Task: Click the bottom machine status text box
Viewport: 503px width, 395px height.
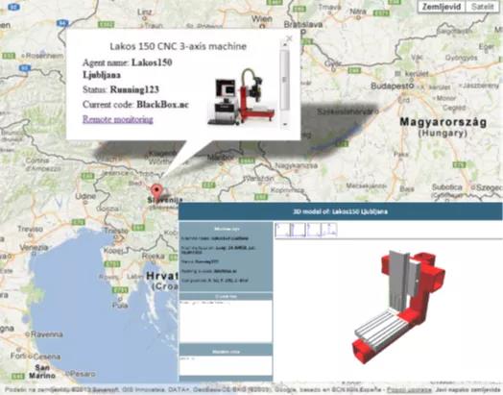Action: [x=226, y=365]
